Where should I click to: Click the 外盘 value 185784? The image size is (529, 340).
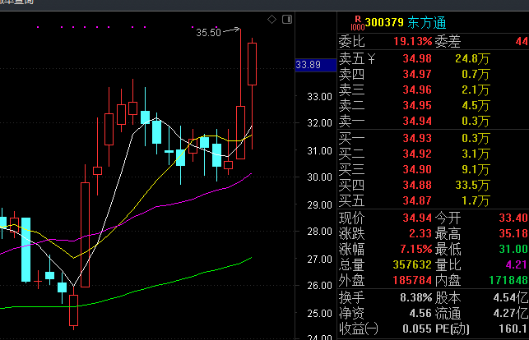coord(412,280)
